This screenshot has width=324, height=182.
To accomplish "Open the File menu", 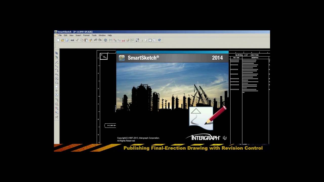I will pyautogui.click(x=60, y=35).
